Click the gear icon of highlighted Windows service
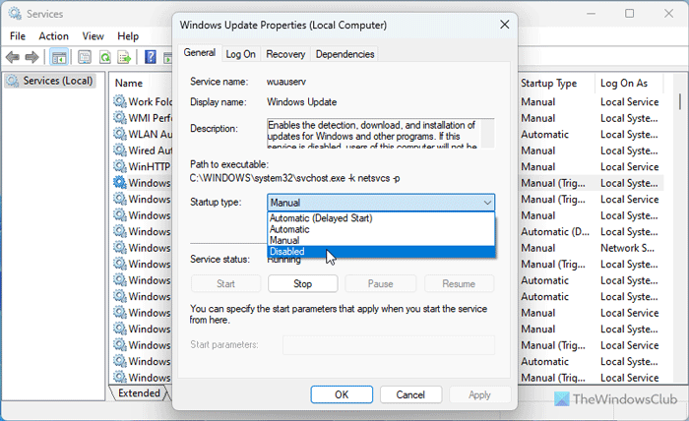Viewport: 689px width, 421px height. pos(120,183)
